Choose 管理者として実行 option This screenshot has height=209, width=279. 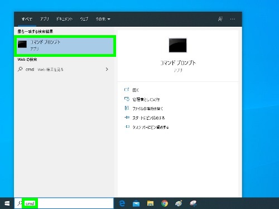click(x=146, y=99)
